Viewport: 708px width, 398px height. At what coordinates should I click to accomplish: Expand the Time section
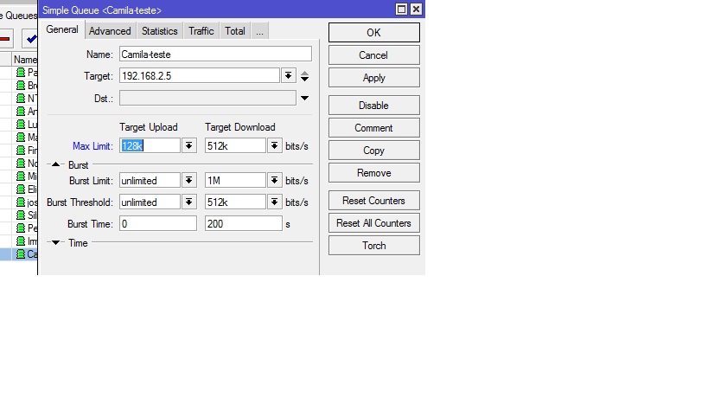tap(55, 243)
